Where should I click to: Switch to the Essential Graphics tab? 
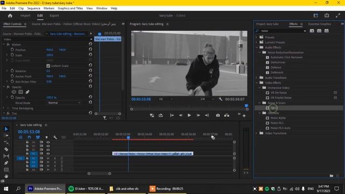(319, 24)
